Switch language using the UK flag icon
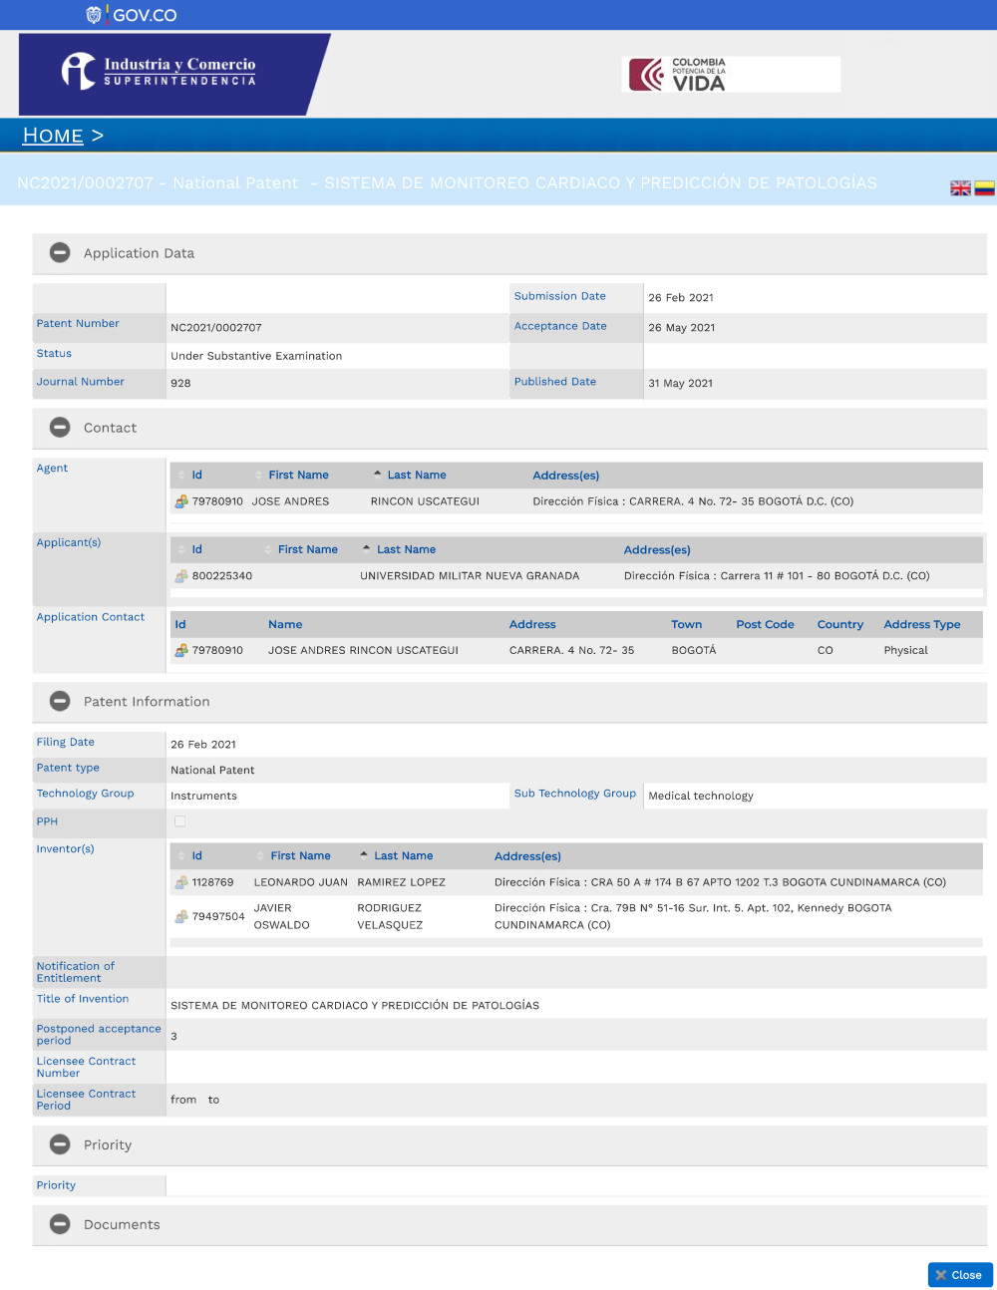This screenshot has width=997, height=1290. (x=960, y=188)
